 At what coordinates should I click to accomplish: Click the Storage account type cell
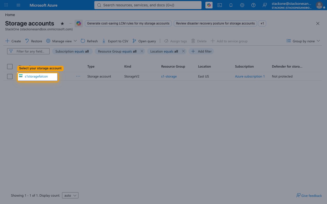tap(99, 76)
